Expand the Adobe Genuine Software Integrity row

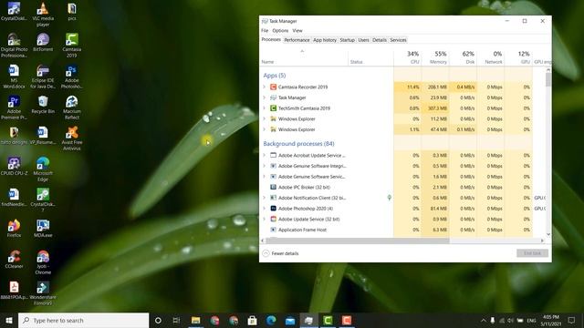(265, 166)
